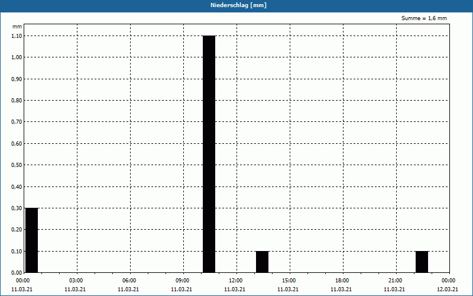Viewport: 473px width, 296px height.
Task: Click the 18:00 time axis label
Action: (342, 281)
